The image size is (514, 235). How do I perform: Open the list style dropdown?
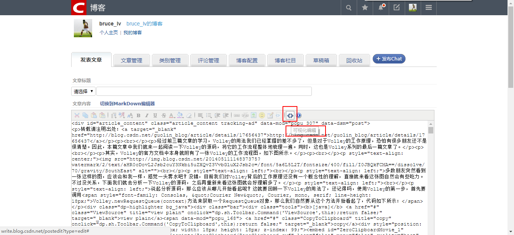[x=209, y=115]
